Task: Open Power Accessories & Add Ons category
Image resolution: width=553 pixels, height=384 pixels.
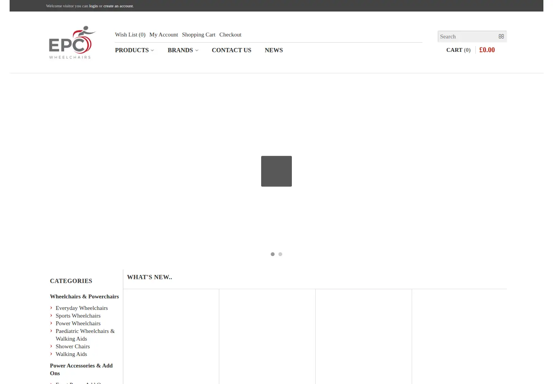Action: (x=81, y=369)
